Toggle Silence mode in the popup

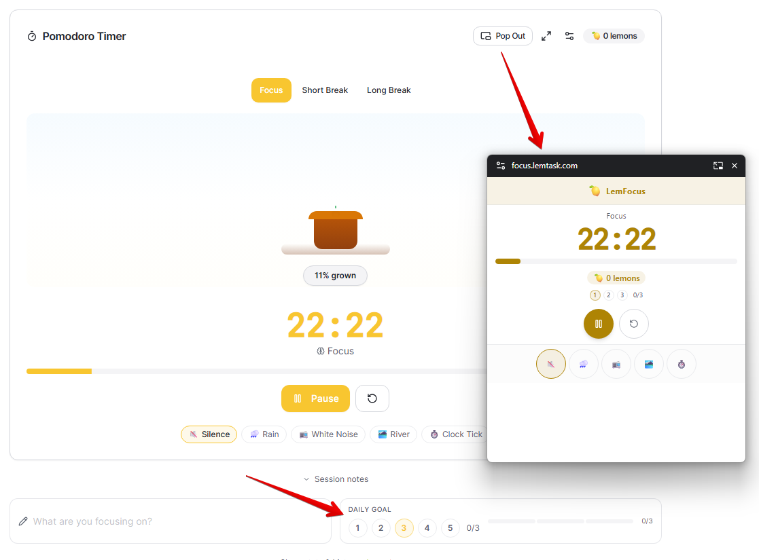(x=551, y=364)
